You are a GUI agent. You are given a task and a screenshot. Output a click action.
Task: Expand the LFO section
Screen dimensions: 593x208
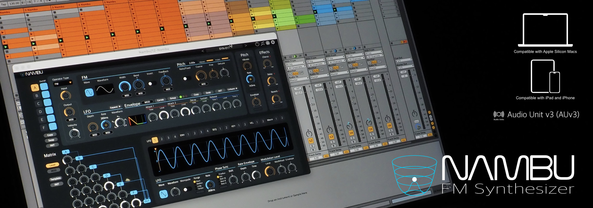[115, 107]
